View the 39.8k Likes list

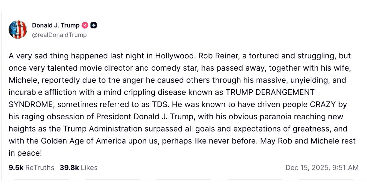click(79, 168)
